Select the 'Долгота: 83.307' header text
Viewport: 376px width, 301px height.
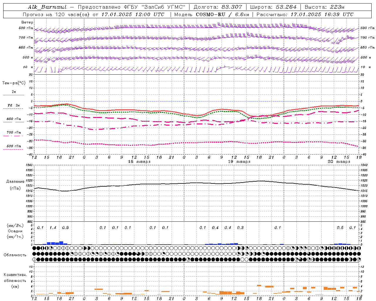coord(218,7)
